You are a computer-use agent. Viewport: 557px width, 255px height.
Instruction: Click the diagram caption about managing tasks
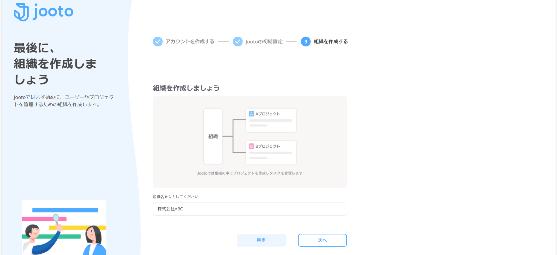point(250,173)
